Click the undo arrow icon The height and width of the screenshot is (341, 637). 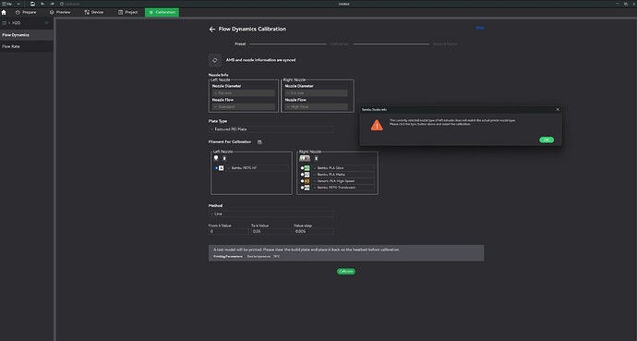coord(42,4)
